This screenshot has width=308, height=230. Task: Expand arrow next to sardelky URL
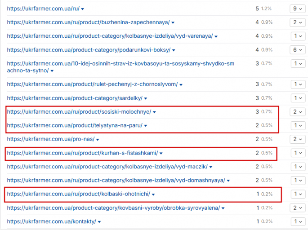point(146,98)
